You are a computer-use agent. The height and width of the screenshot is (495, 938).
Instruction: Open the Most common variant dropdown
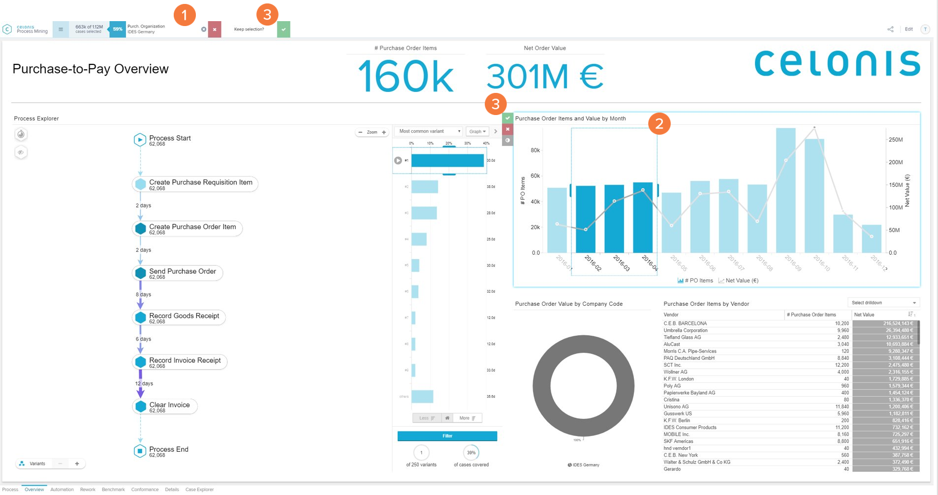(428, 131)
